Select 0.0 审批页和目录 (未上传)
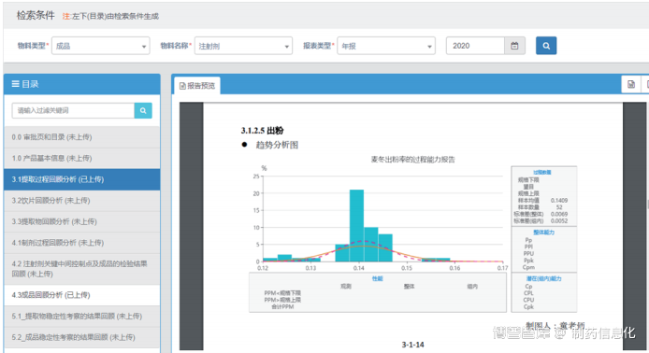The image size is (649, 353). click(x=82, y=137)
